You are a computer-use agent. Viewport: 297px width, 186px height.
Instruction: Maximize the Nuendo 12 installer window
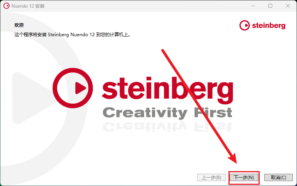click(x=270, y=6)
